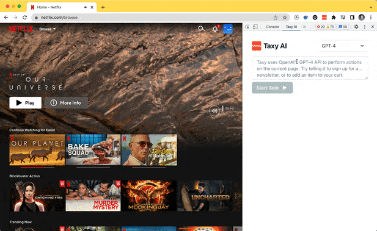Open Netflix notifications bell
Image resolution: width=377 pixels, height=231 pixels.
[215, 29]
